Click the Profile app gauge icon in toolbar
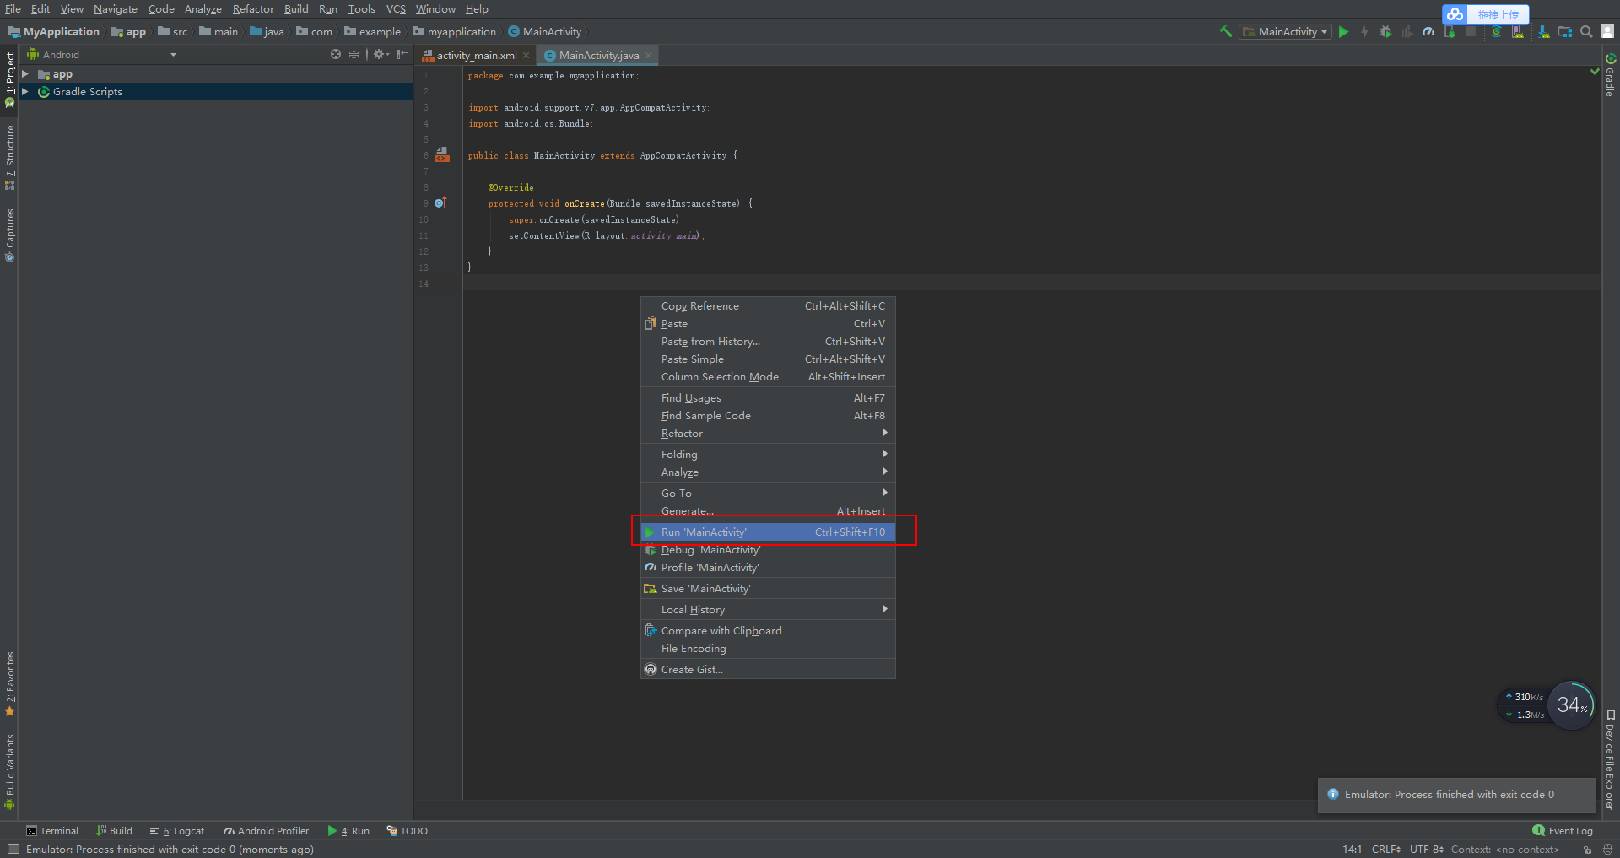Image resolution: width=1620 pixels, height=858 pixels. tap(1428, 31)
